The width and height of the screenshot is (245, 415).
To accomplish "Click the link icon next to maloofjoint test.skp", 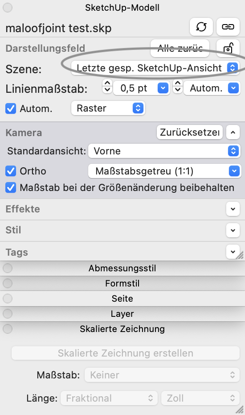I will pyautogui.click(x=228, y=27).
